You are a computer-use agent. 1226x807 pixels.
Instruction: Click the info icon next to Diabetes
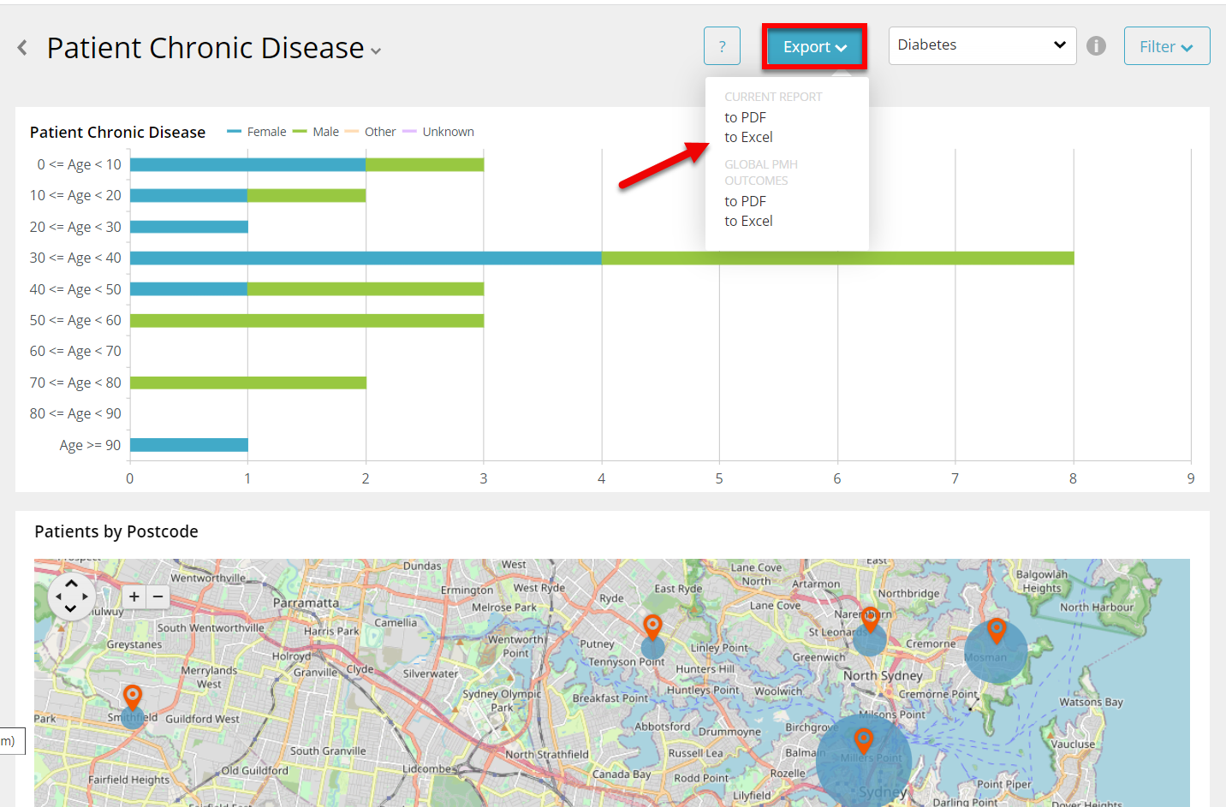coord(1096,46)
